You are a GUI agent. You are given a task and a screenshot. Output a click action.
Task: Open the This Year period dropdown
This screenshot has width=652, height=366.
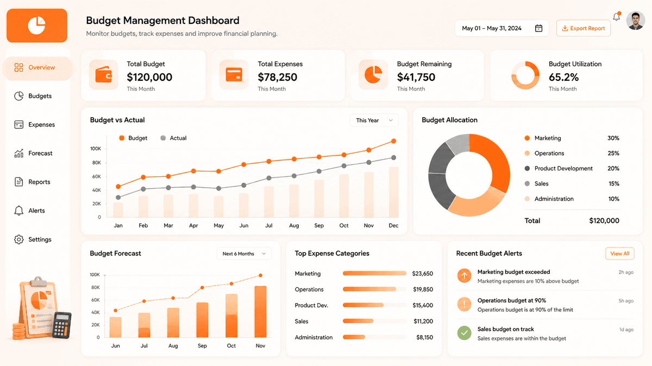click(x=374, y=120)
